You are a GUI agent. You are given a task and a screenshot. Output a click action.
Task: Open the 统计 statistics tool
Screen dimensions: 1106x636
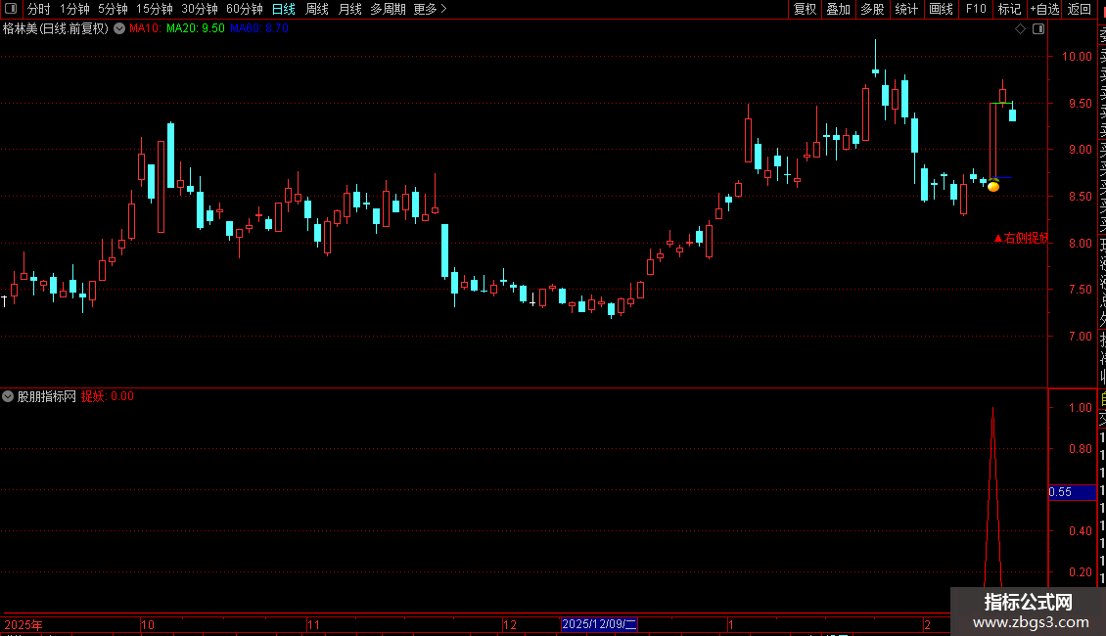click(x=906, y=9)
